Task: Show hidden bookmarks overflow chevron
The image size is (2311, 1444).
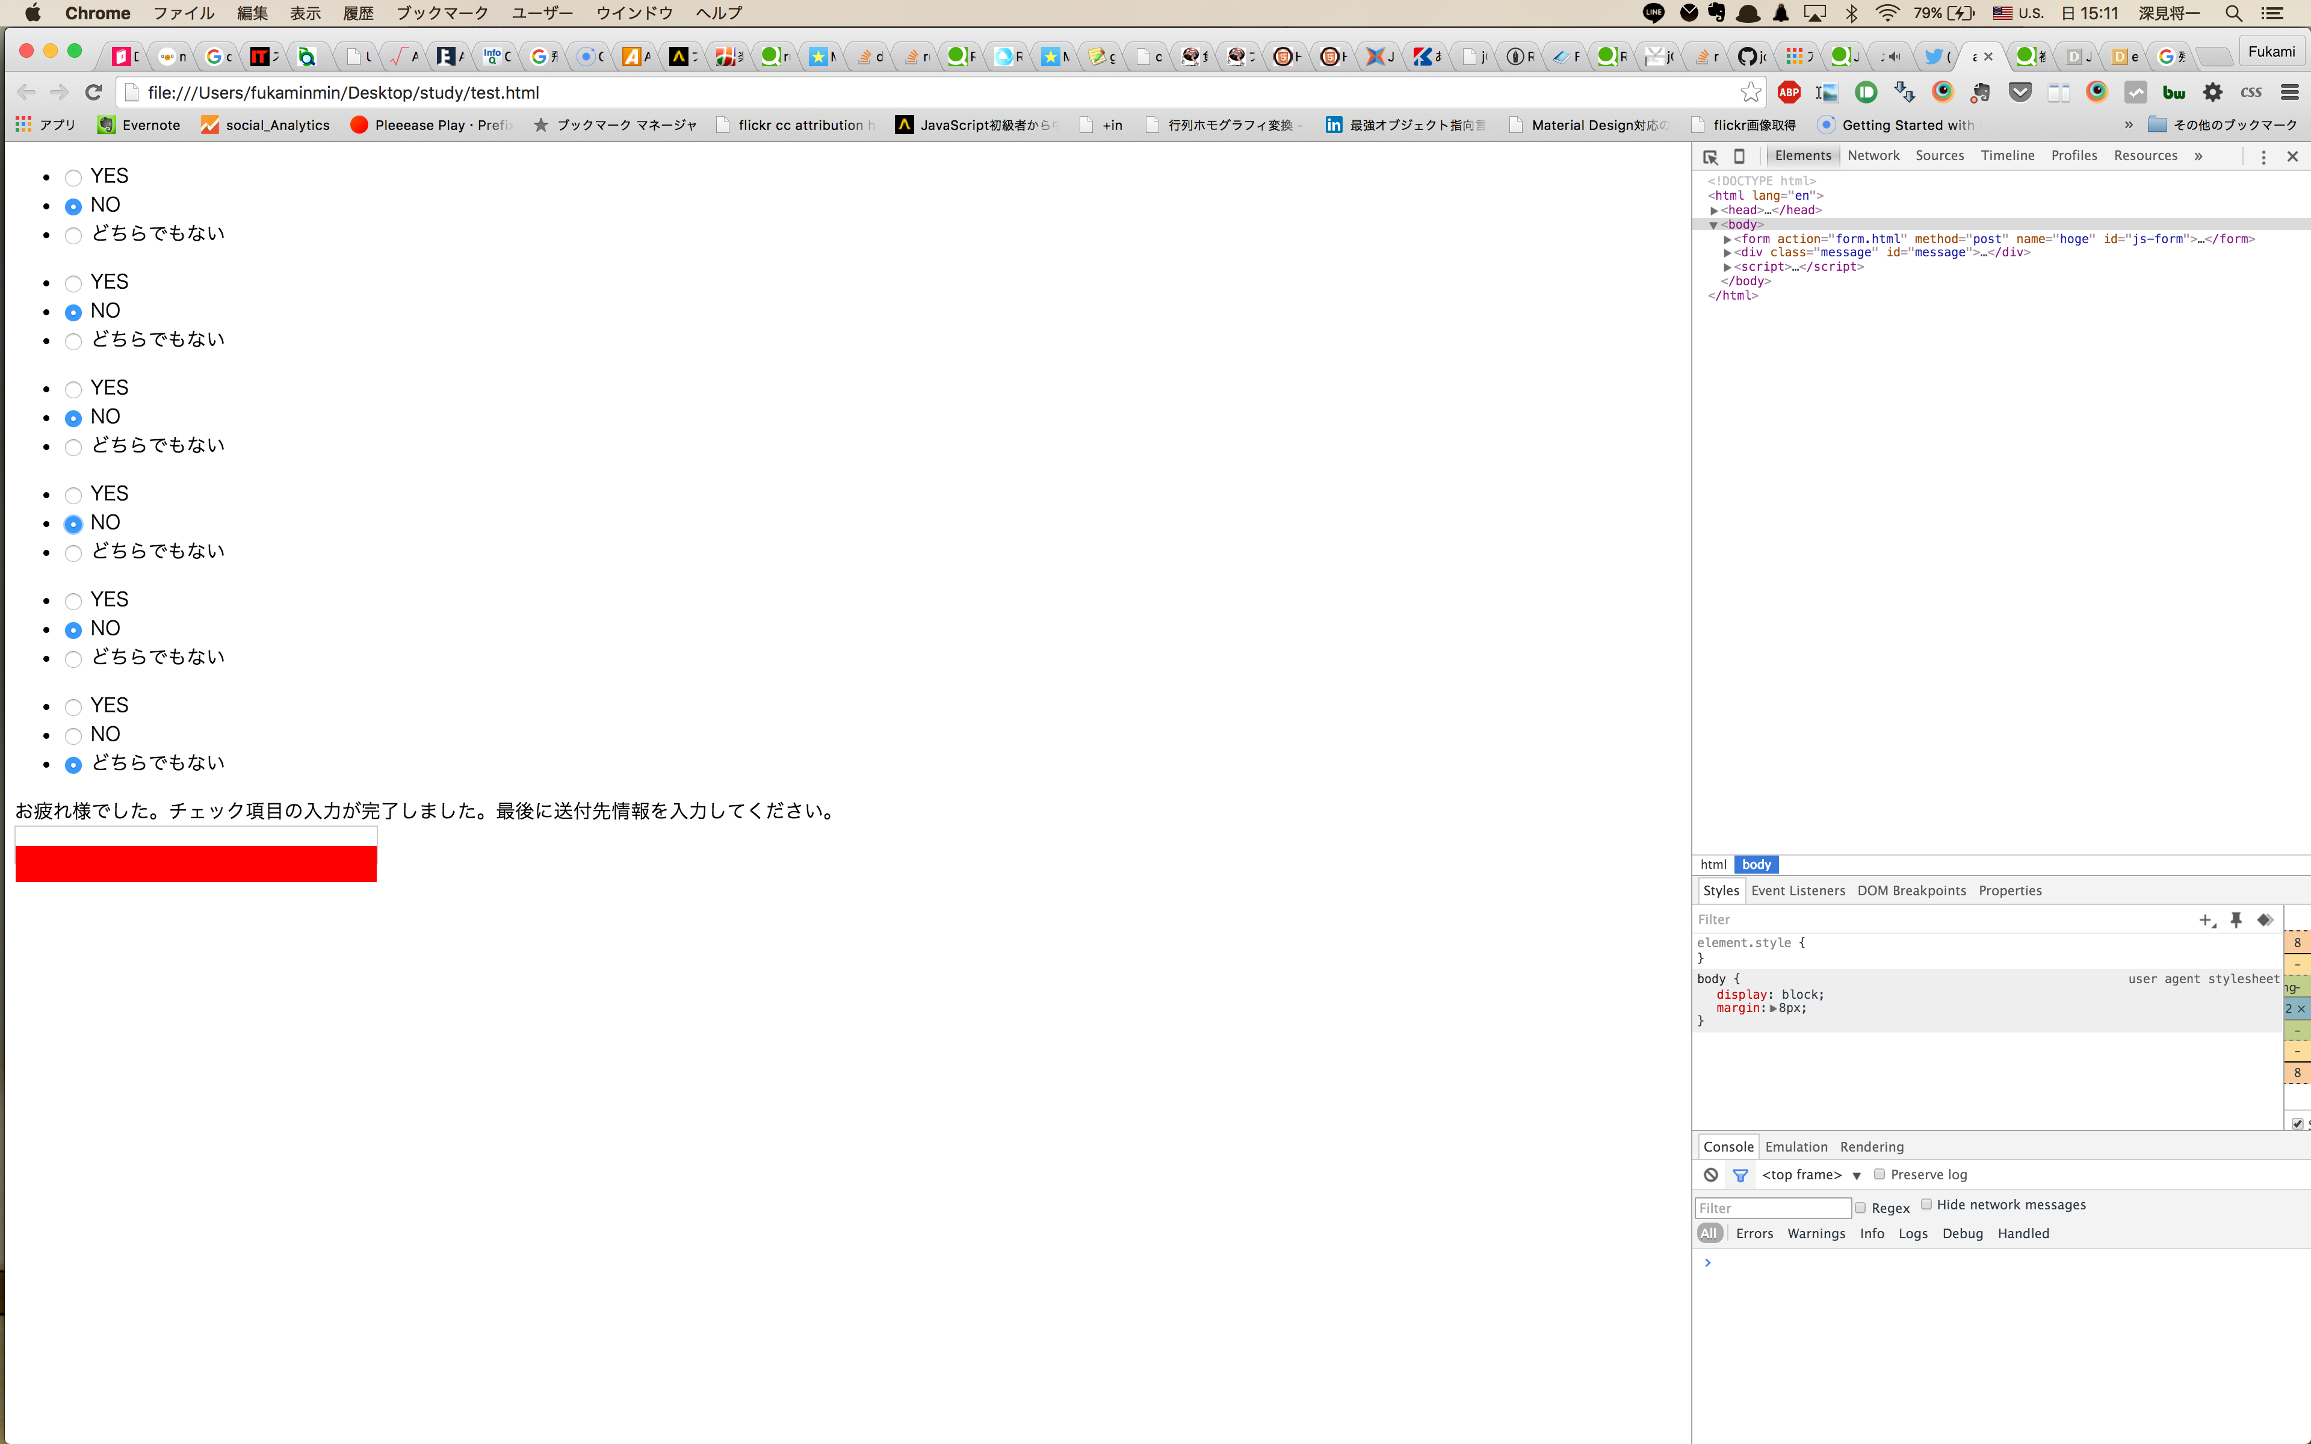Action: tap(2129, 125)
